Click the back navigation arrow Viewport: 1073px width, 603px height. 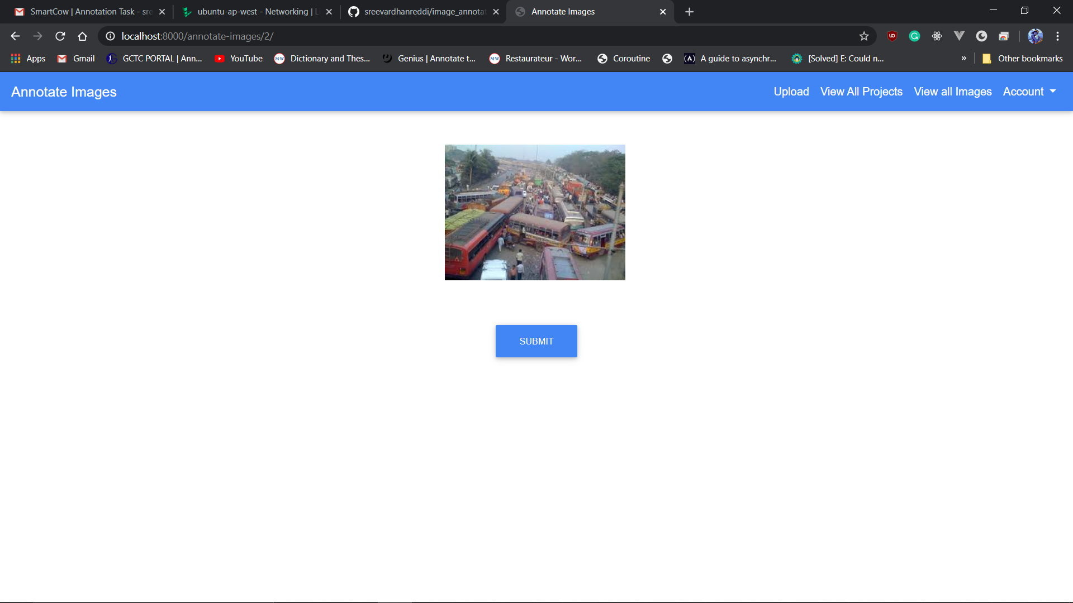pos(15,36)
